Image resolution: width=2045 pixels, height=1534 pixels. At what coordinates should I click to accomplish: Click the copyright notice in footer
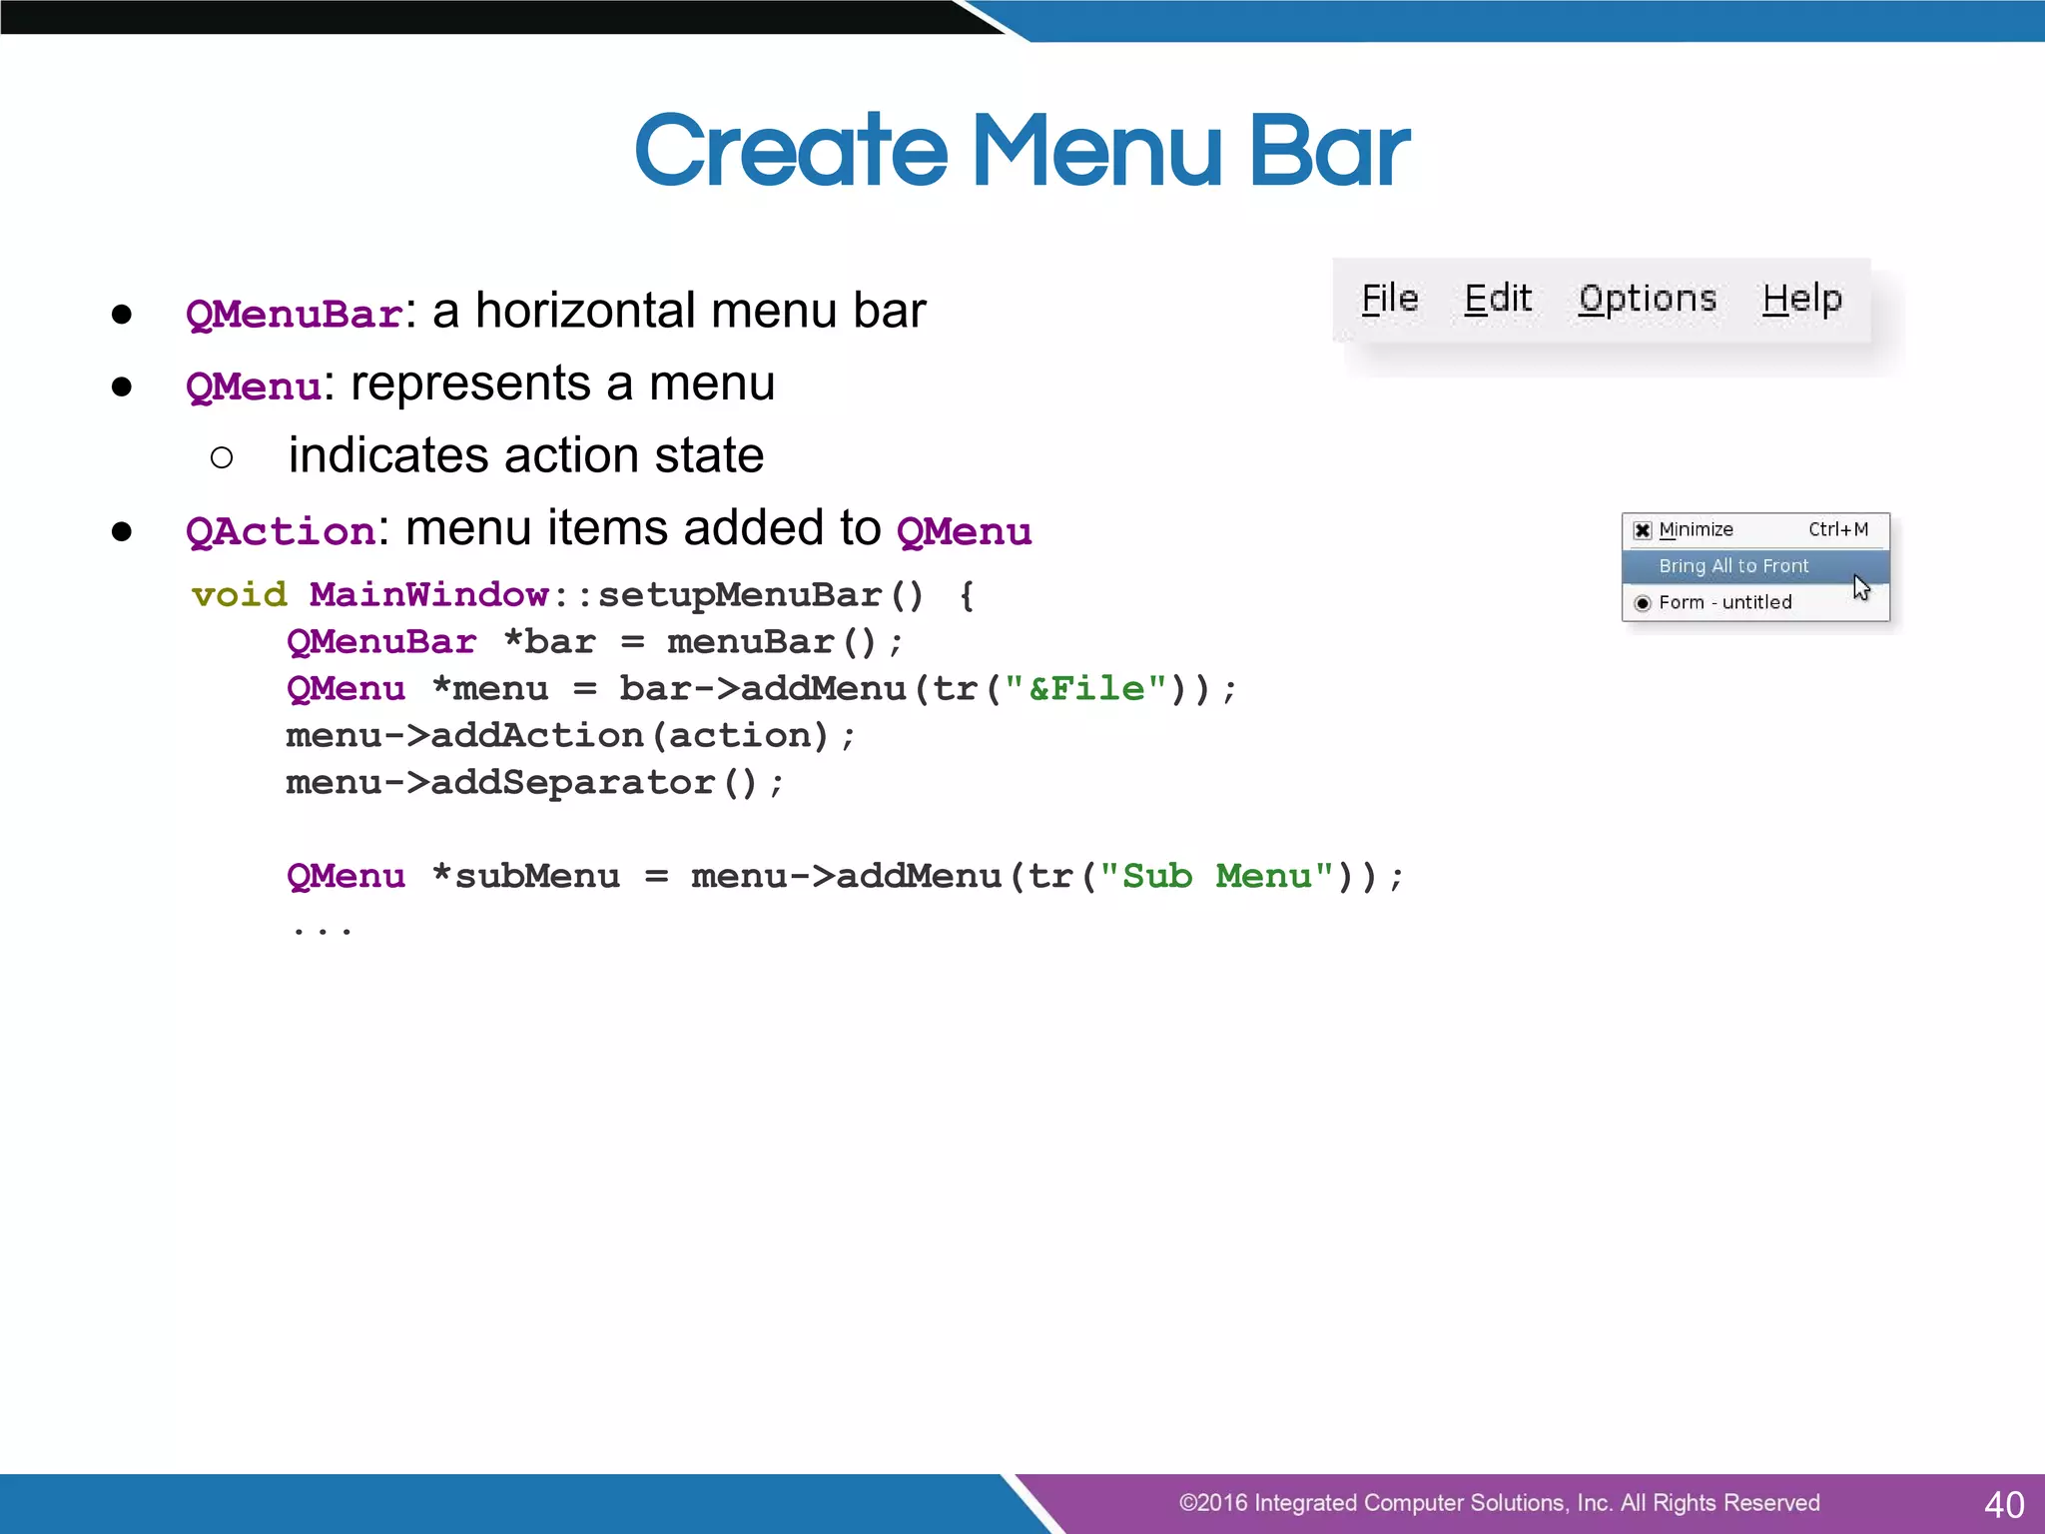[1499, 1503]
